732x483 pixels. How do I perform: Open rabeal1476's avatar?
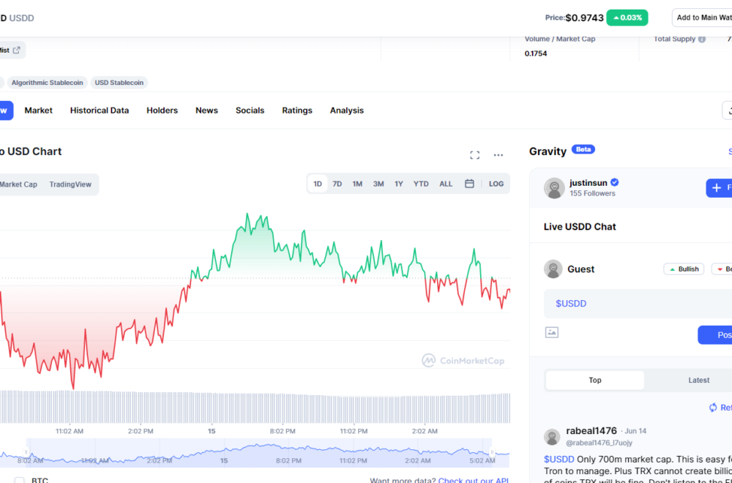(552, 436)
